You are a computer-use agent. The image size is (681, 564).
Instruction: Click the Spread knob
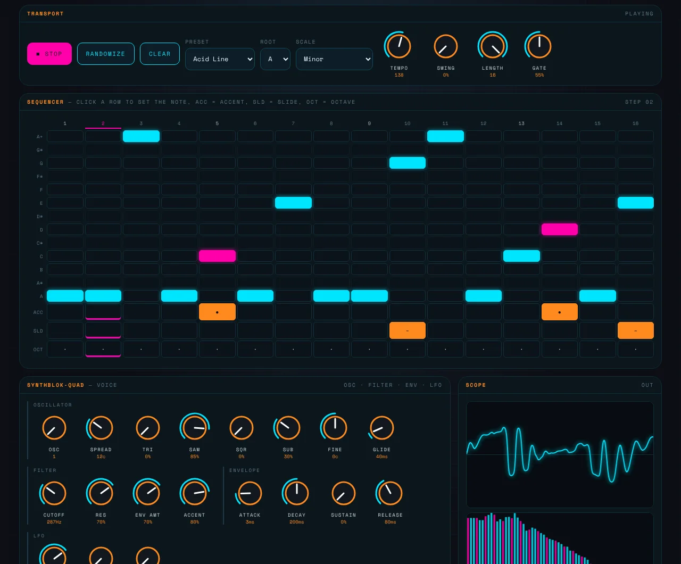tap(101, 428)
